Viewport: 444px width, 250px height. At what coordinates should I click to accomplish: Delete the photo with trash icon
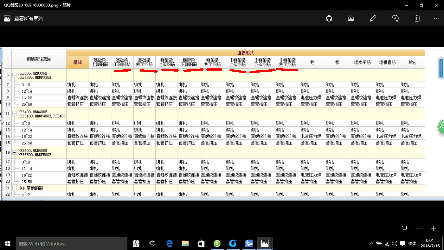click(x=417, y=18)
